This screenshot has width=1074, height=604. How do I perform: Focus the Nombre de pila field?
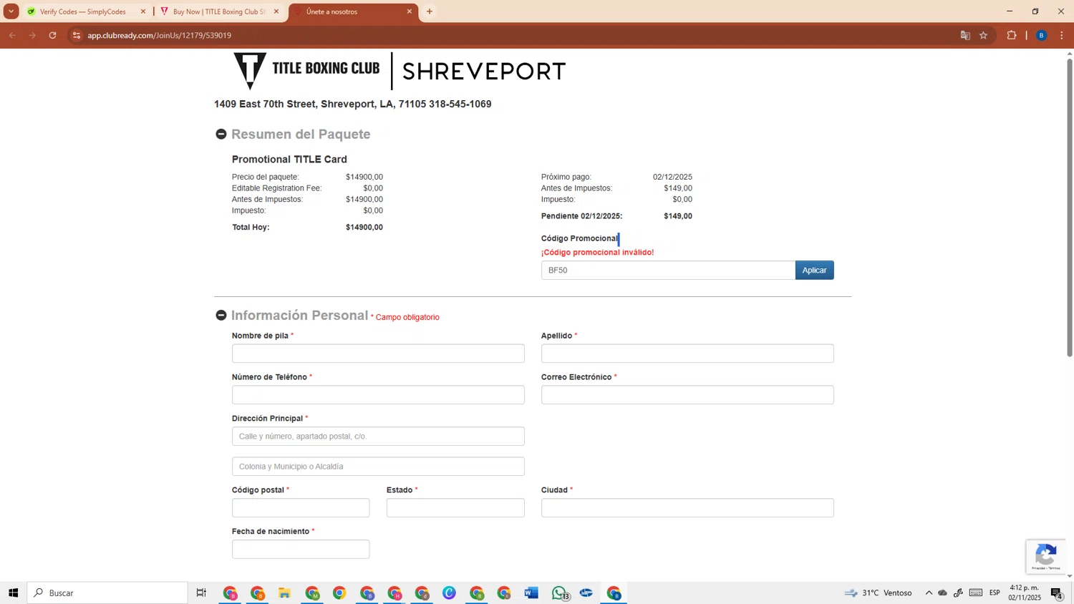pos(378,354)
